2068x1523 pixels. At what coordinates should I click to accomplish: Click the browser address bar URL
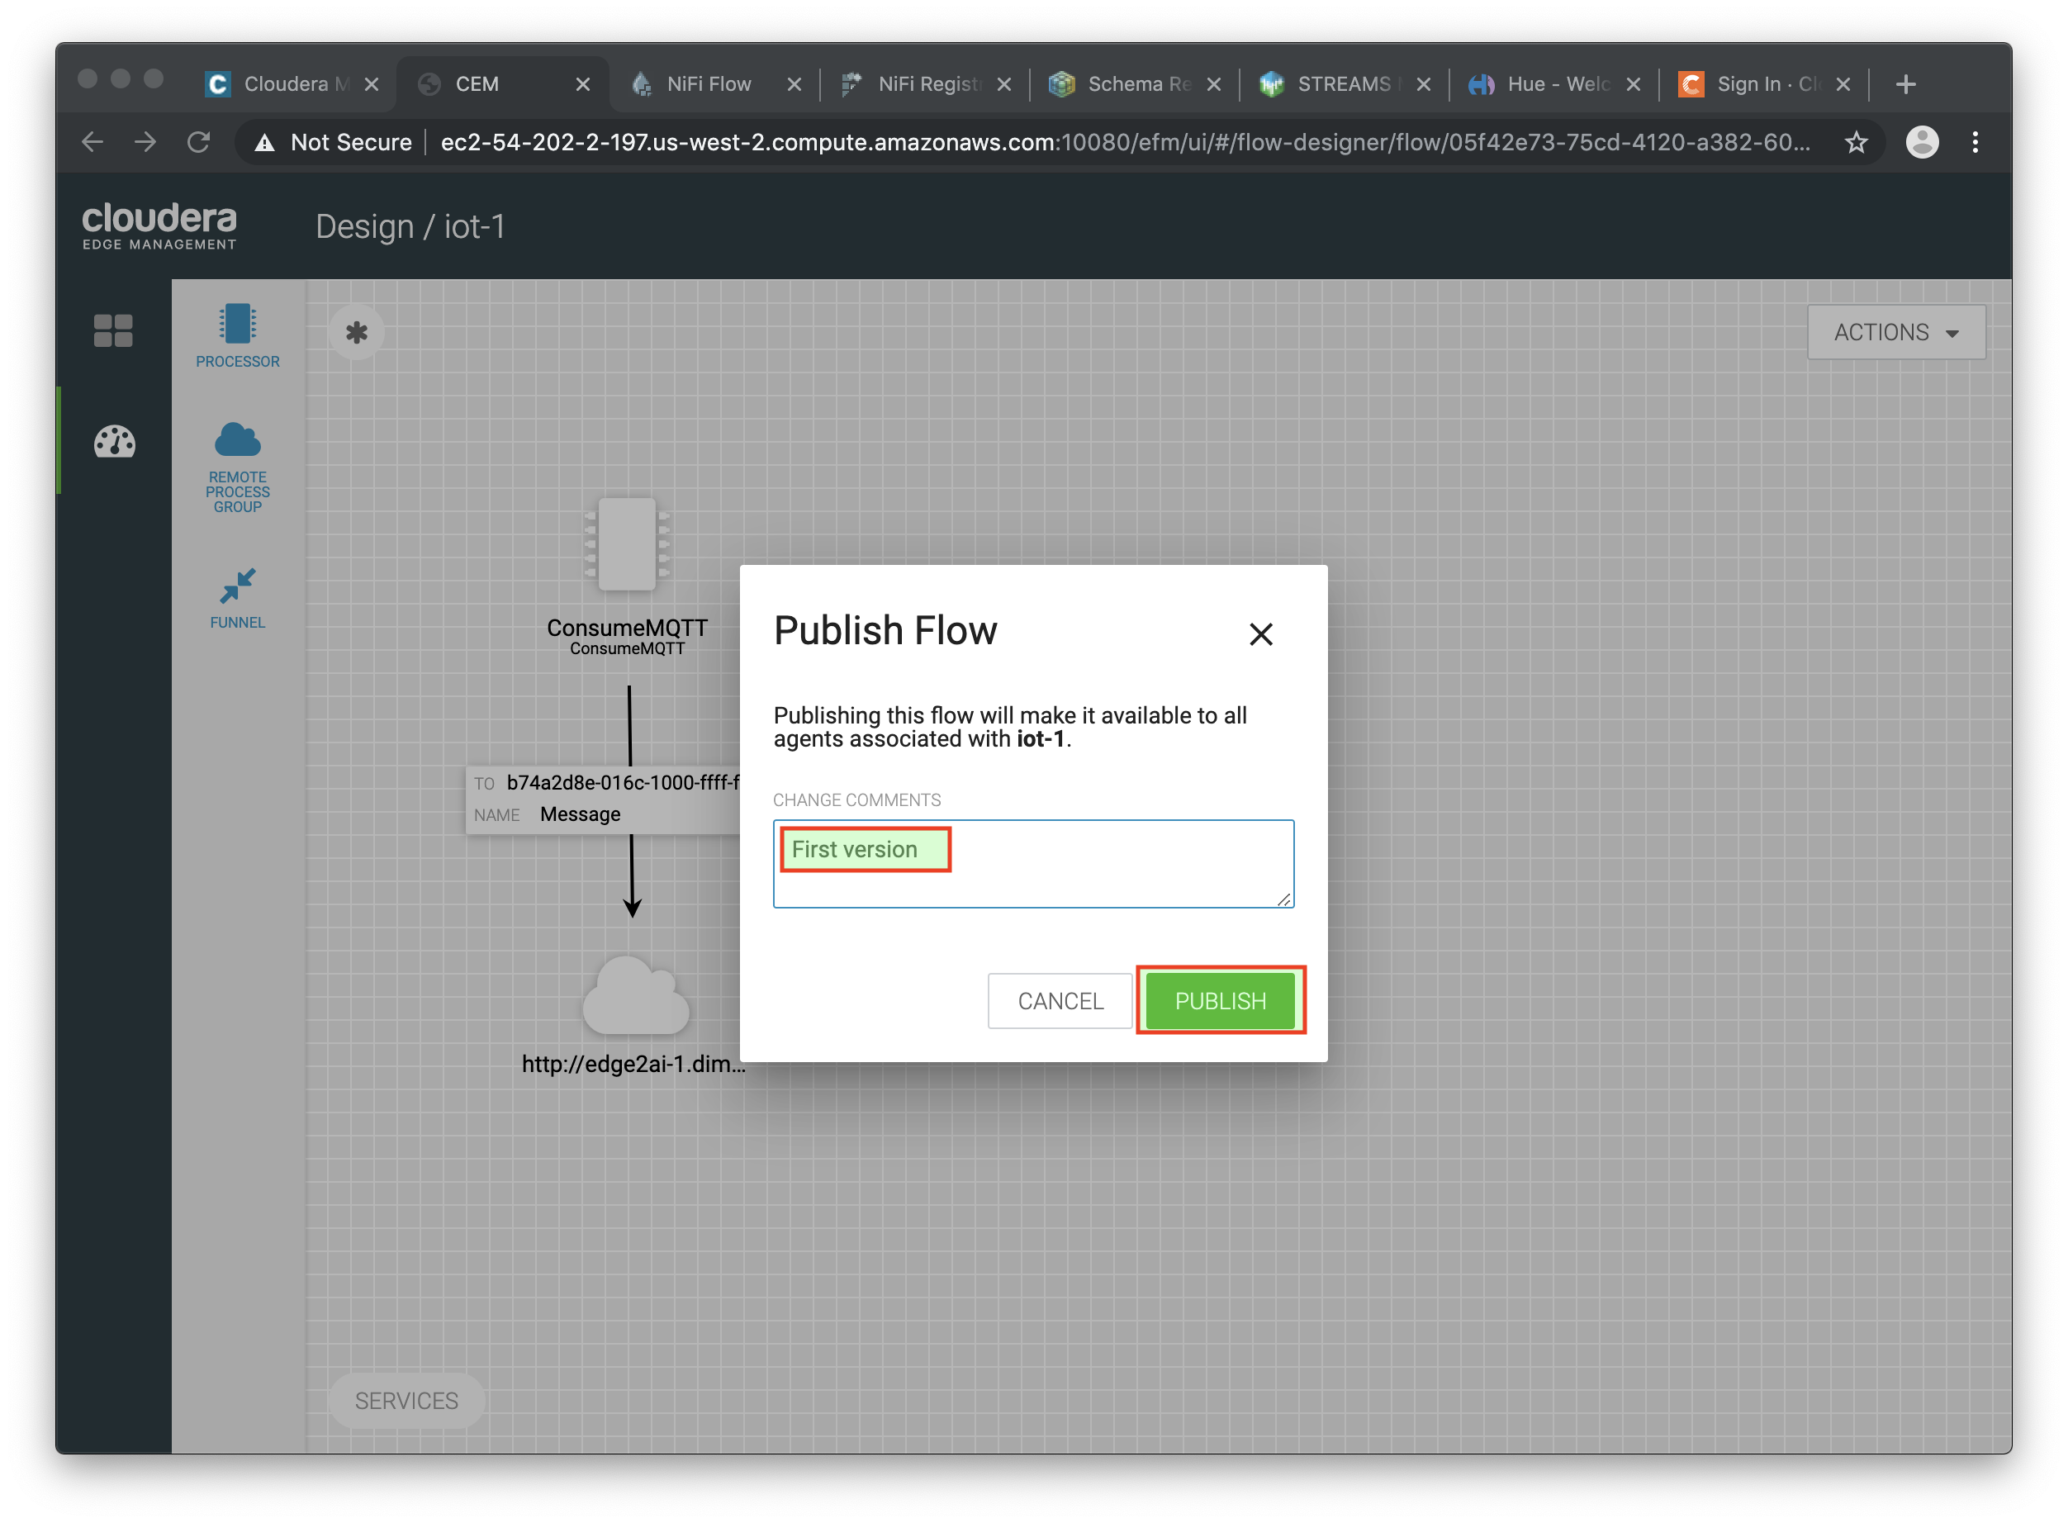[1116, 143]
